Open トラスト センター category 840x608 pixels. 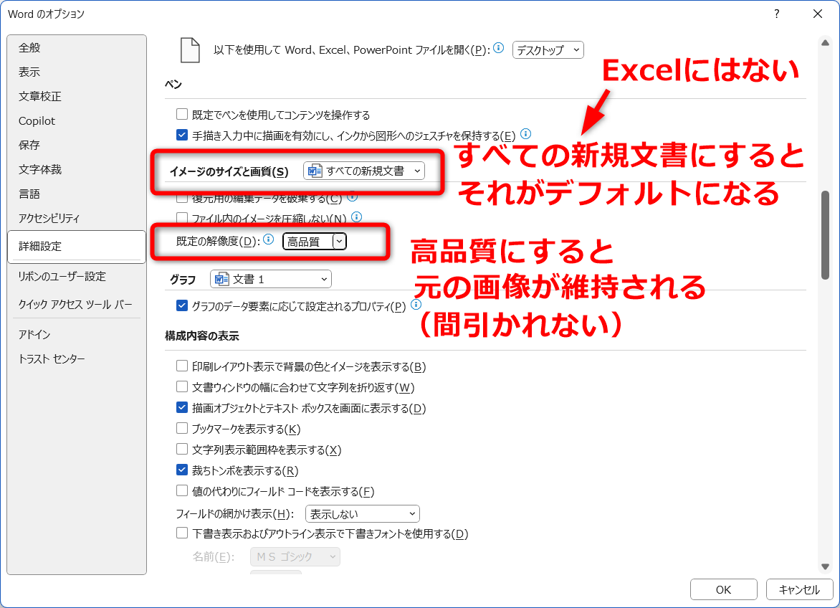[52, 359]
